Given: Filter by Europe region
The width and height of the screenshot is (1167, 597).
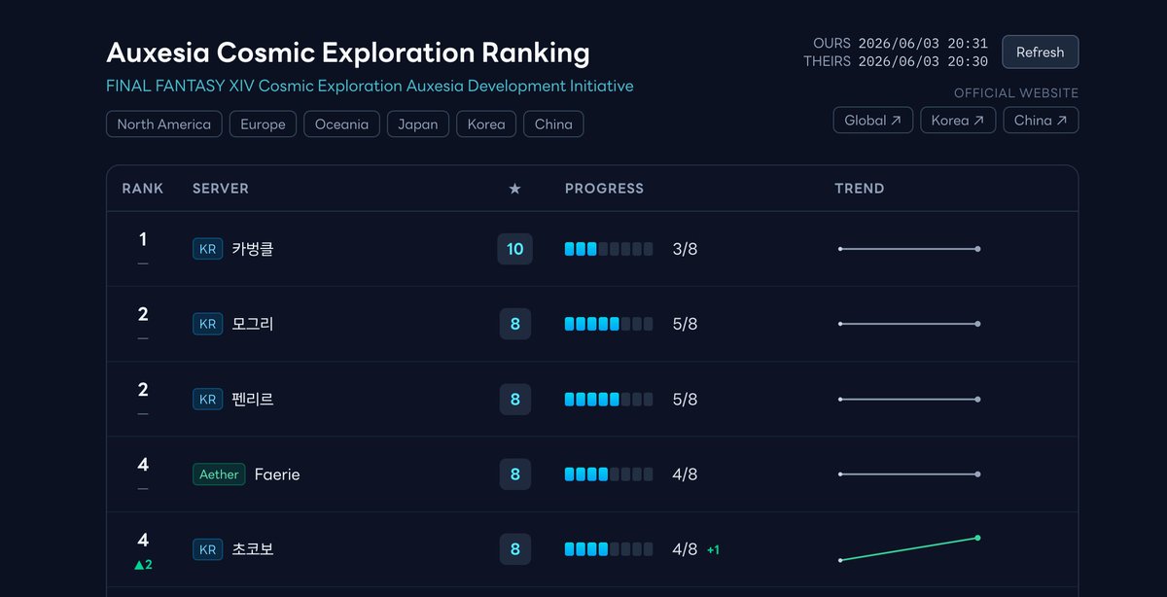Looking at the screenshot, I should (264, 124).
